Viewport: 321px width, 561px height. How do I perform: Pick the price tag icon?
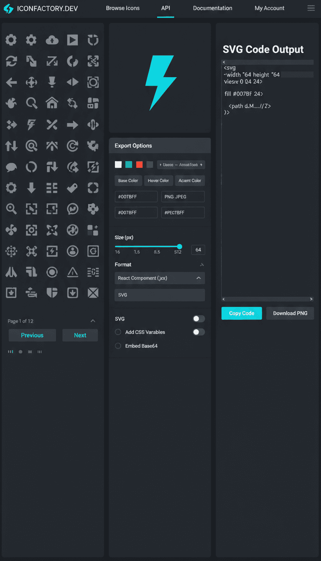click(72, 188)
